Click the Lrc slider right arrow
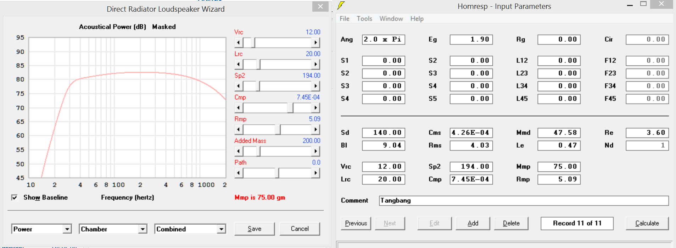This screenshot has width=676, height=248. click(x=315, y=65)
